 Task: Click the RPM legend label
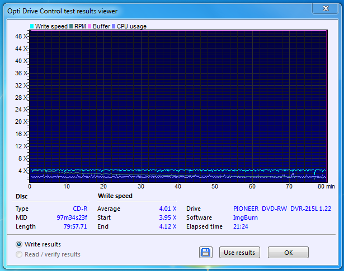(x=80, y=26)
